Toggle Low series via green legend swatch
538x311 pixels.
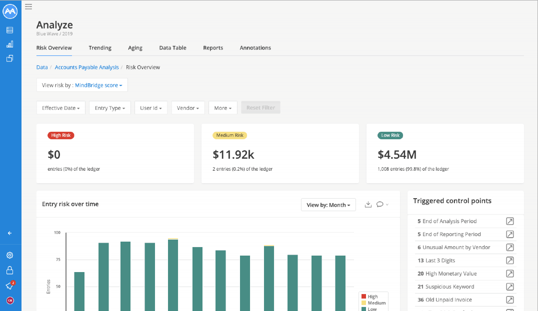click(x=363, y=309)
